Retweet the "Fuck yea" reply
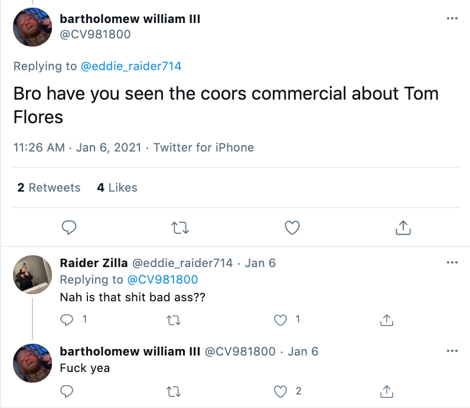Image resolution: width=470 pixels, height=408 pixels. tap(174, 391)
